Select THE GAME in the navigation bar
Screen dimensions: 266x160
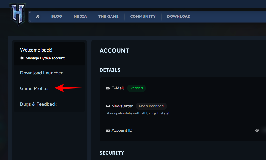pyautogui.click(x=108, y=16)
